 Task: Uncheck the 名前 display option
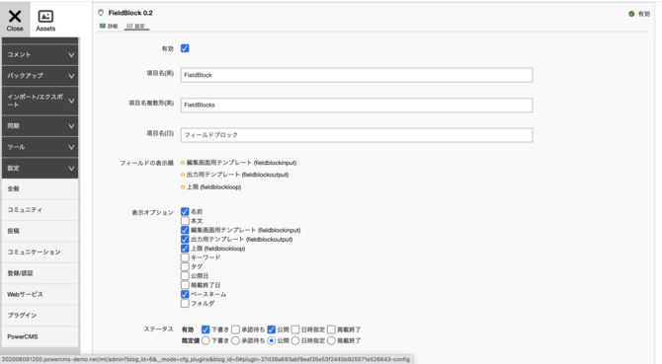coord(185,211)
